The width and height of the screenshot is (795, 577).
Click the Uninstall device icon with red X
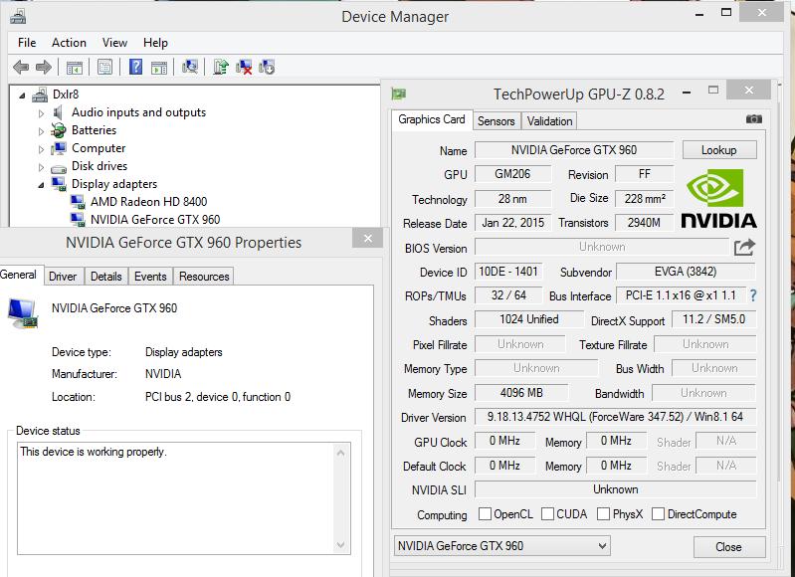point(244,67)
